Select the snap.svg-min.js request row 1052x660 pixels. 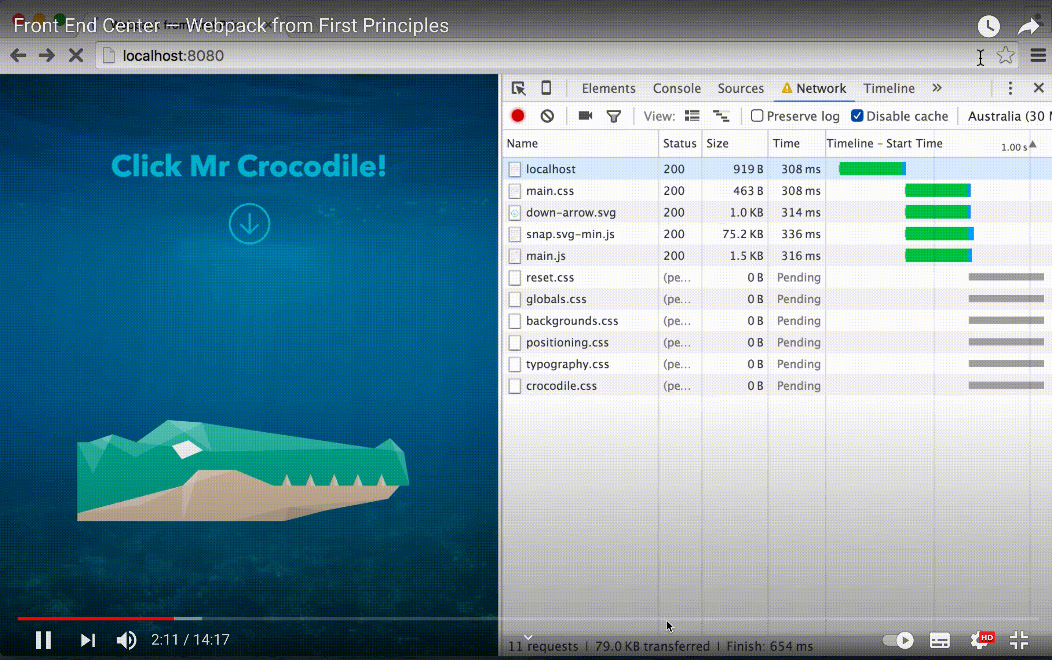(x=570, y=234)
